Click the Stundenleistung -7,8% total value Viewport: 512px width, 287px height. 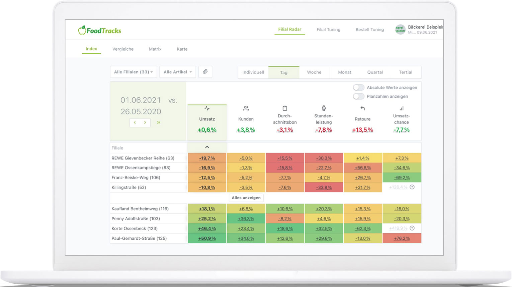(324, 130)
